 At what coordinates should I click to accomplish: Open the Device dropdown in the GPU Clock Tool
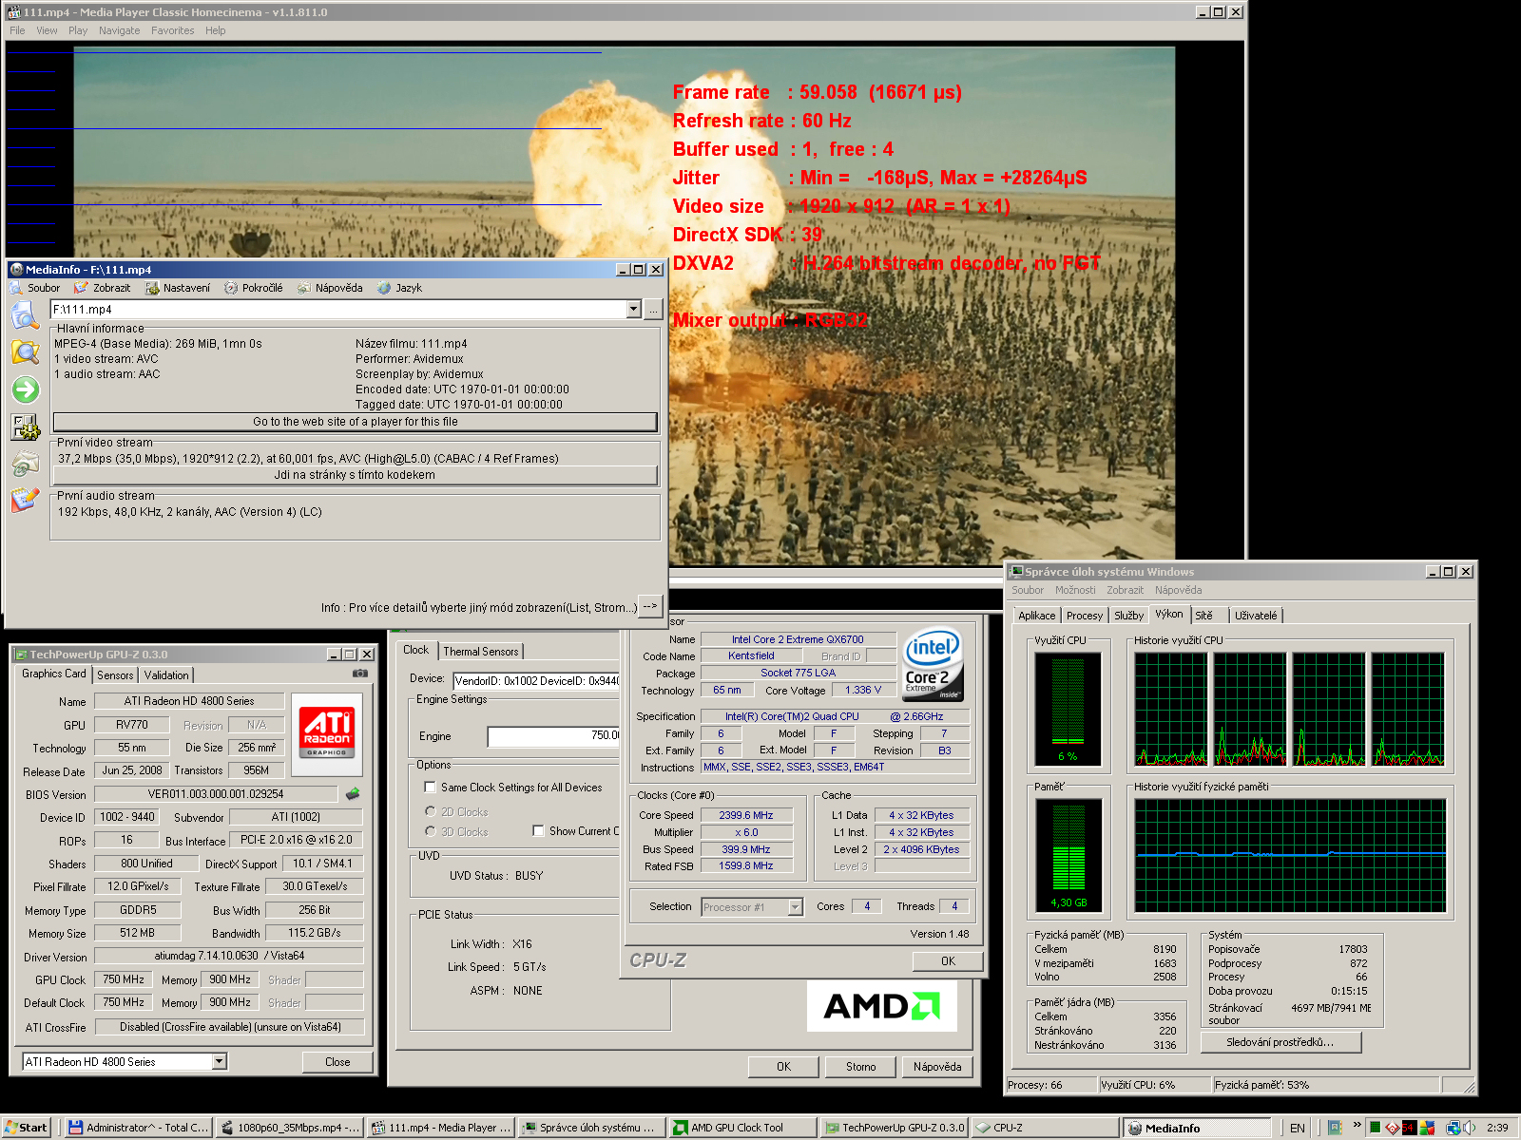click(535, 680)
